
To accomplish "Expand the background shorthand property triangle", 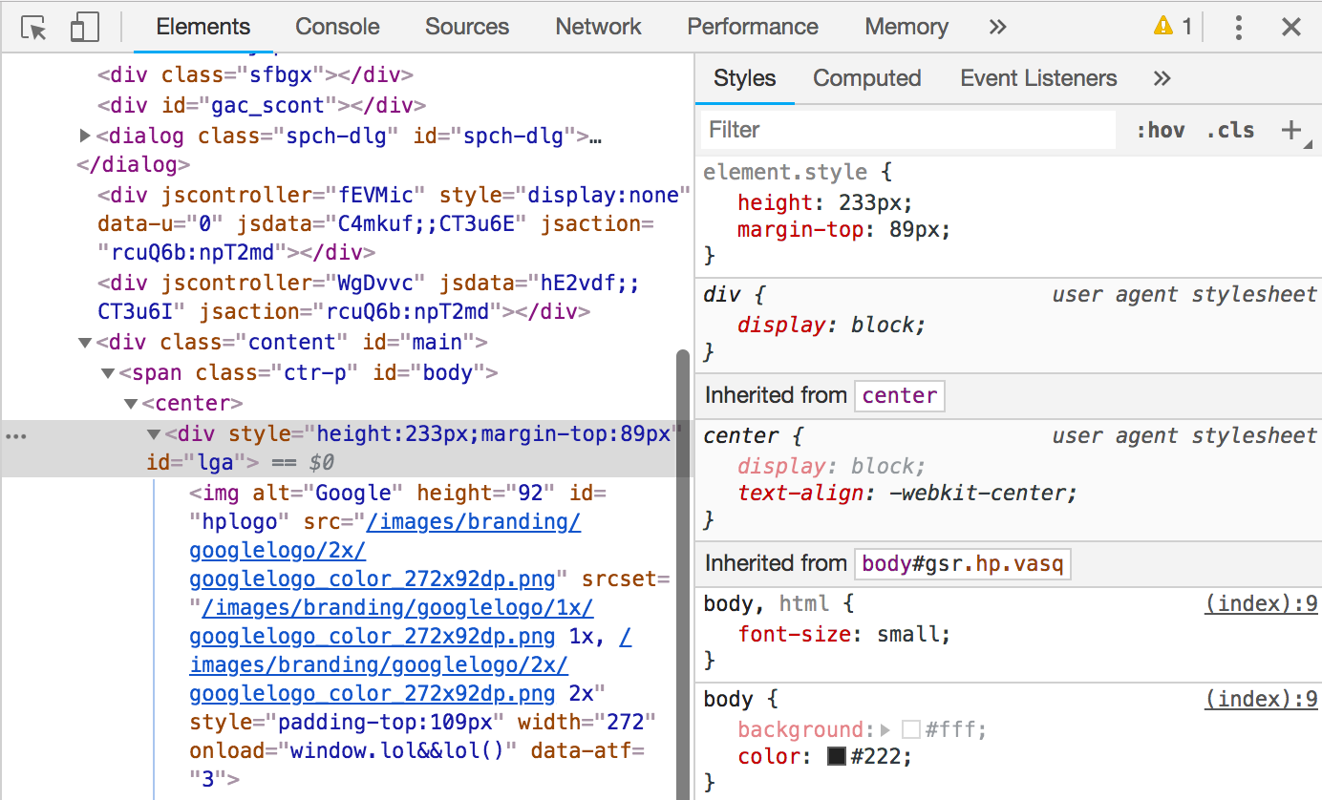I will [x=885, y=730].
